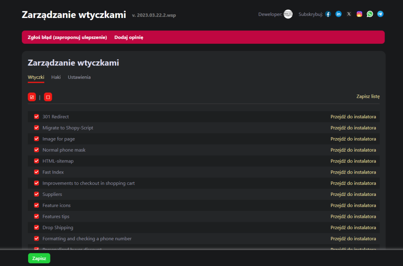Click the WhatsApp icon in header
403x266 pixels.
370,14
